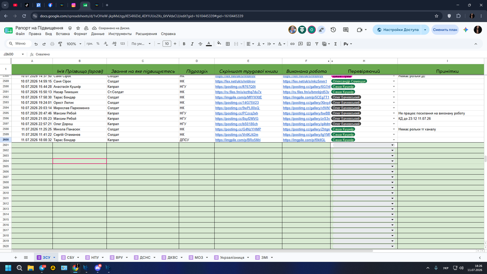
Task: Open the text rotation dropdown
Action: [281, 44]
